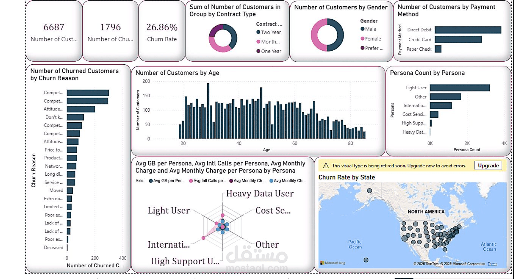Click the Moved churn reason bar
The image size is (514, 279).
coord(70,191)
